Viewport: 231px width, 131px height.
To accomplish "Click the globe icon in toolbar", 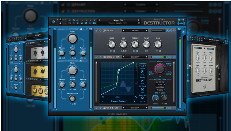I will (x=86, y=23).
